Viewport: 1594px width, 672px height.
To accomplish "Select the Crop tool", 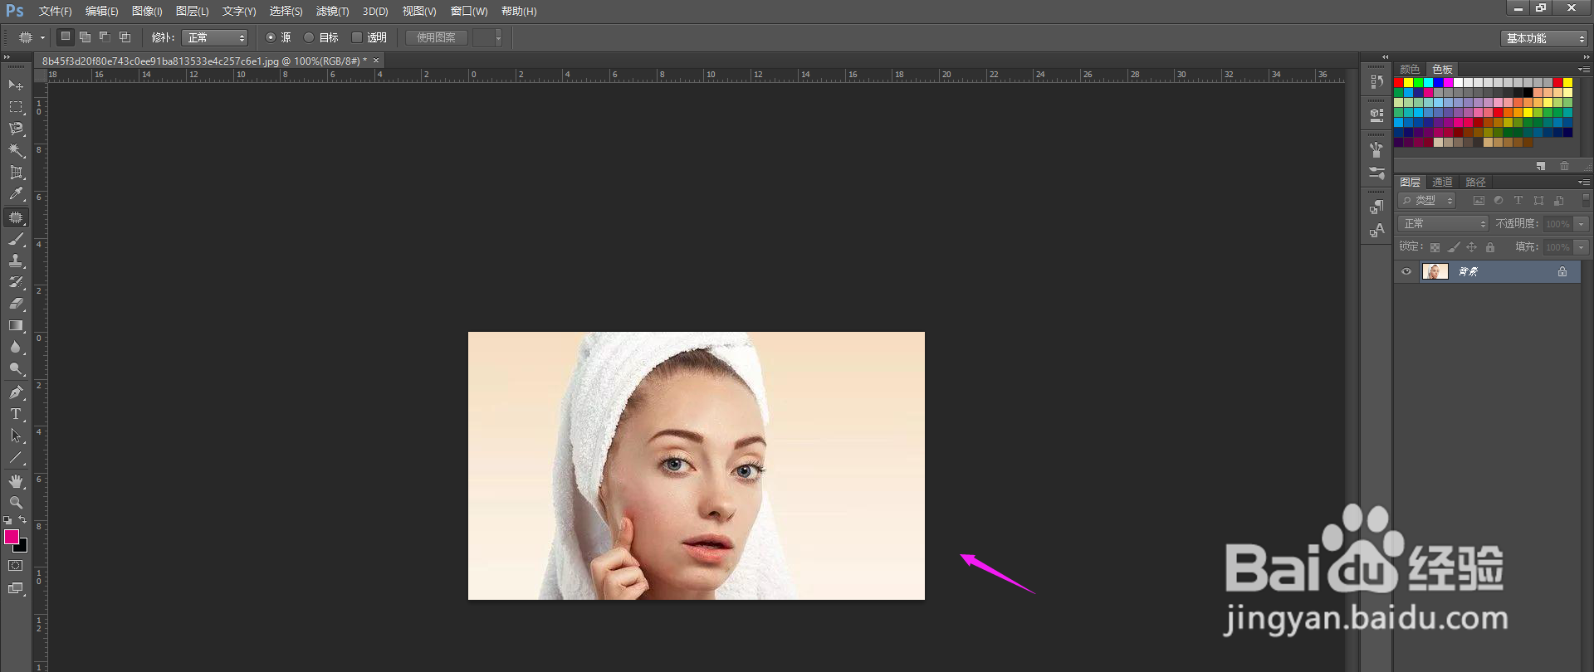I will pos(16,173).
